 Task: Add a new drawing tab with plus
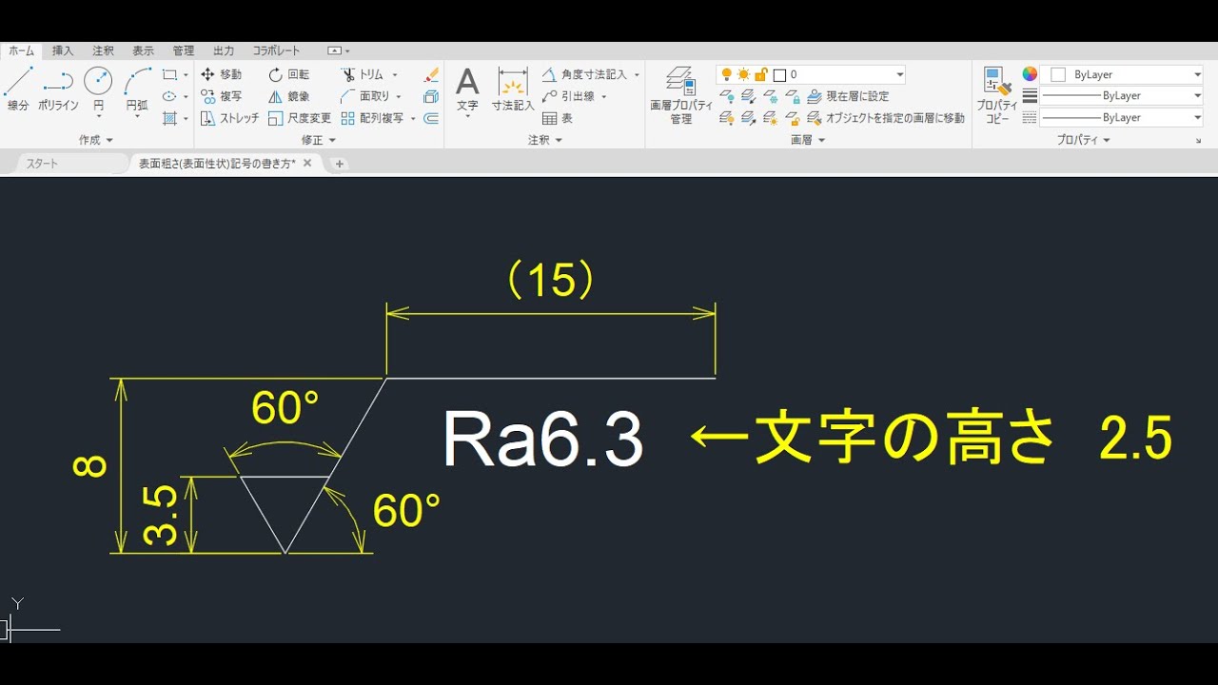339,164
